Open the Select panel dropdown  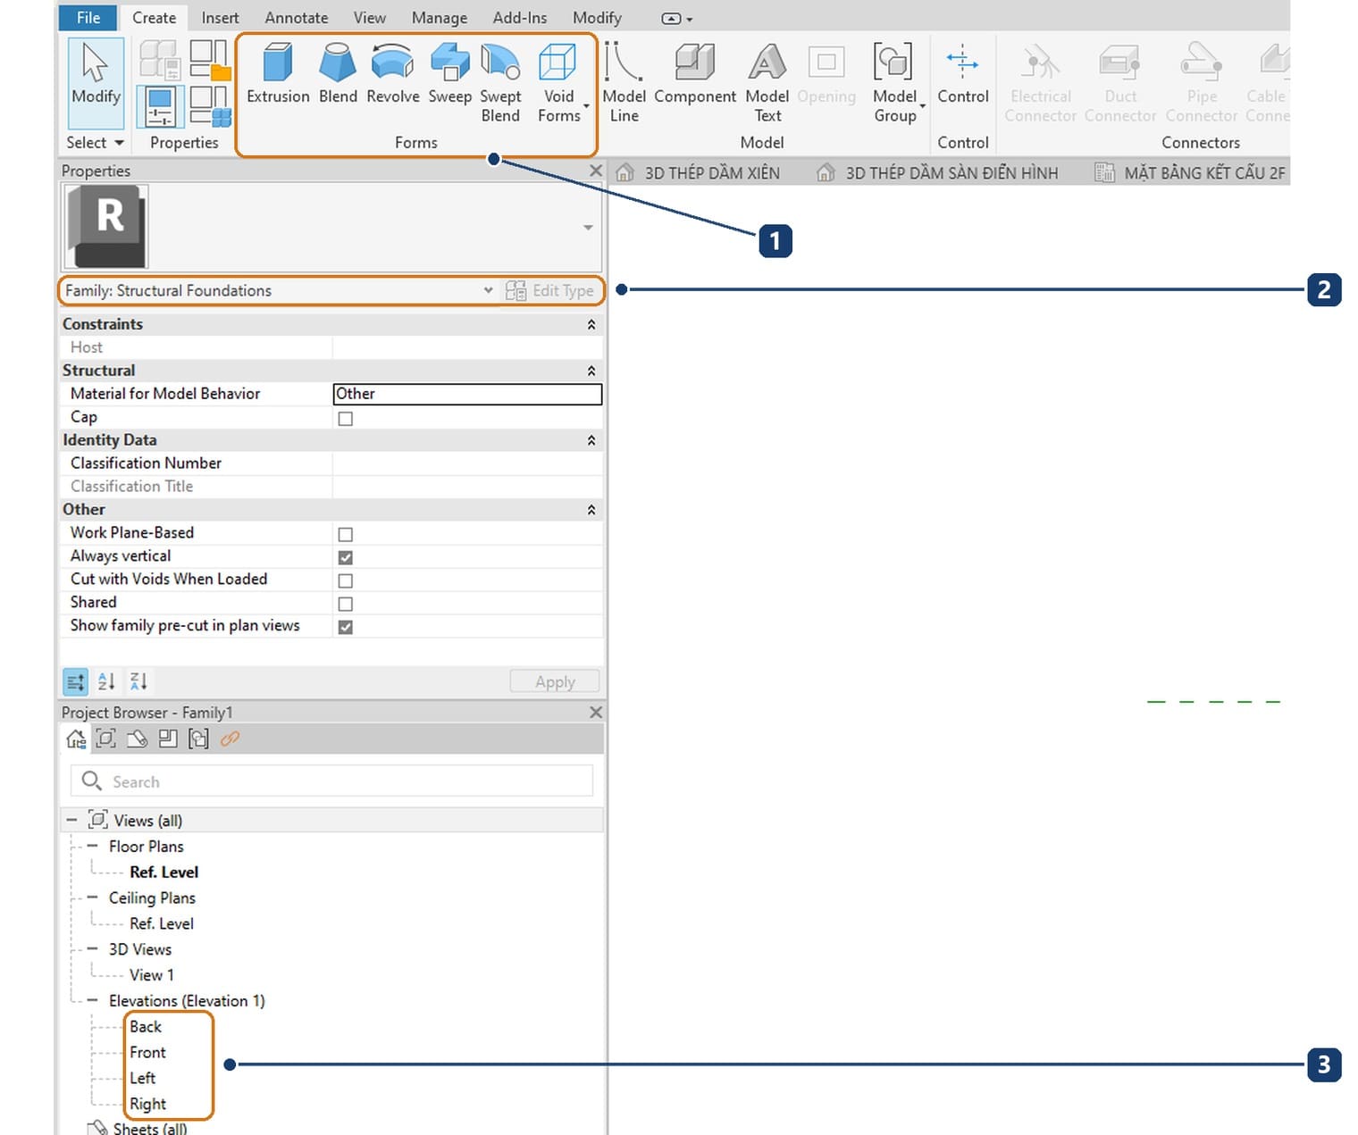point(95,143)
